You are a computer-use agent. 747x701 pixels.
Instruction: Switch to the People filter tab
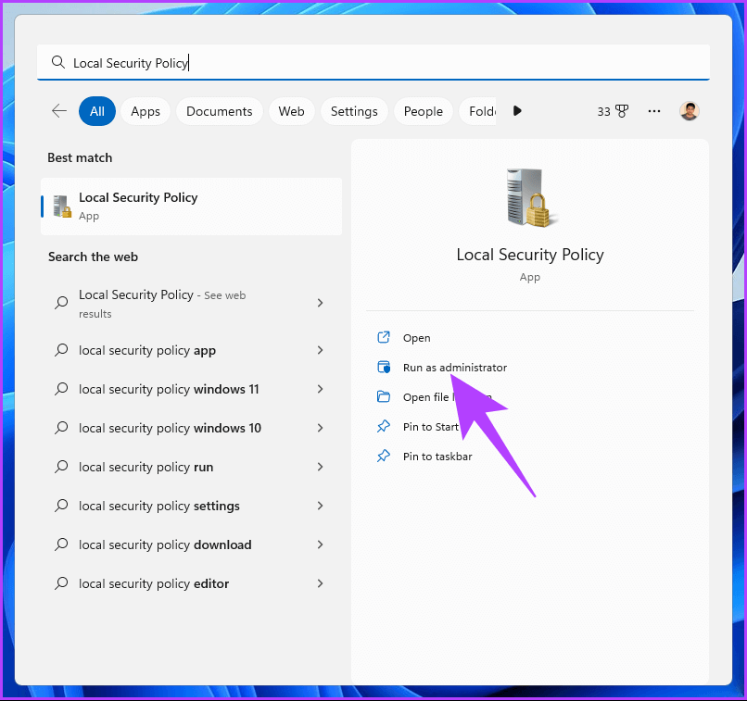423,111
